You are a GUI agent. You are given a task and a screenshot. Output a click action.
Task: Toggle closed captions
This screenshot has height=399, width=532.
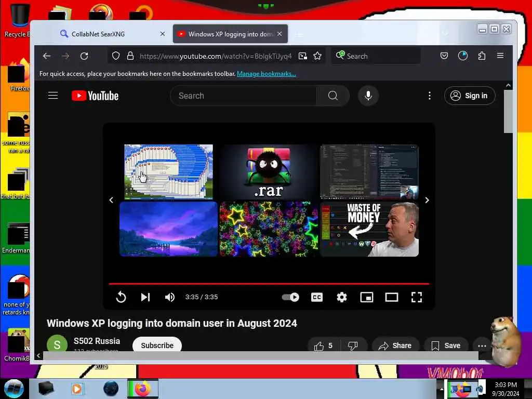point(317,297)
